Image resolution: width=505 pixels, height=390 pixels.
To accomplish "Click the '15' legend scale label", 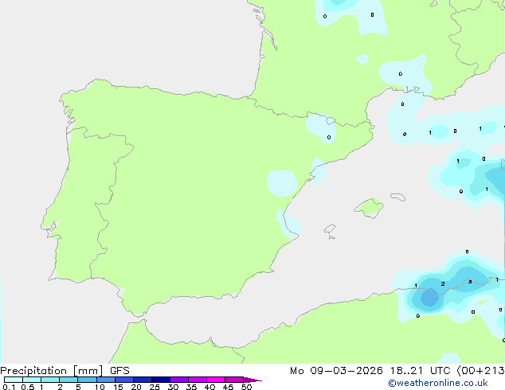I will (x=118, y=387).
